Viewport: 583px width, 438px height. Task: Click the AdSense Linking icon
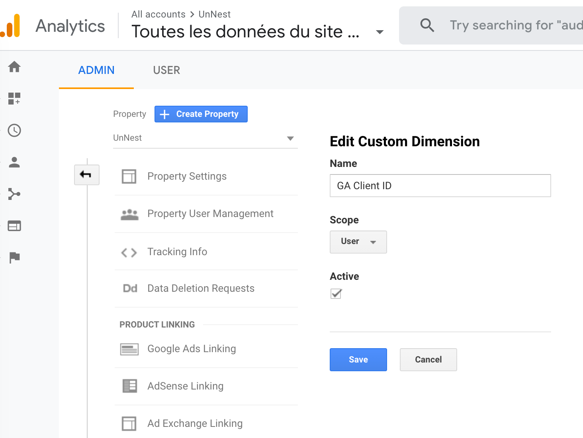pyautogui.click(x=129, y=386)
